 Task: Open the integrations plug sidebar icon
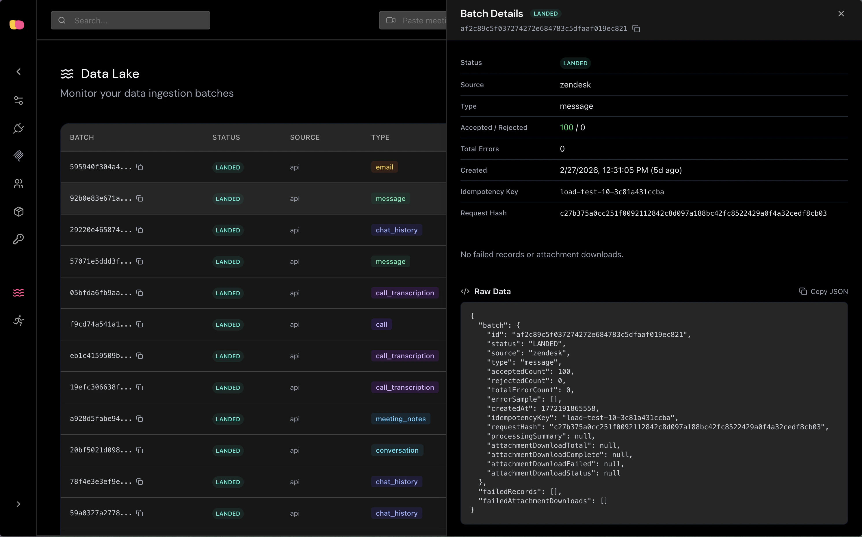[x=18, y=128]
